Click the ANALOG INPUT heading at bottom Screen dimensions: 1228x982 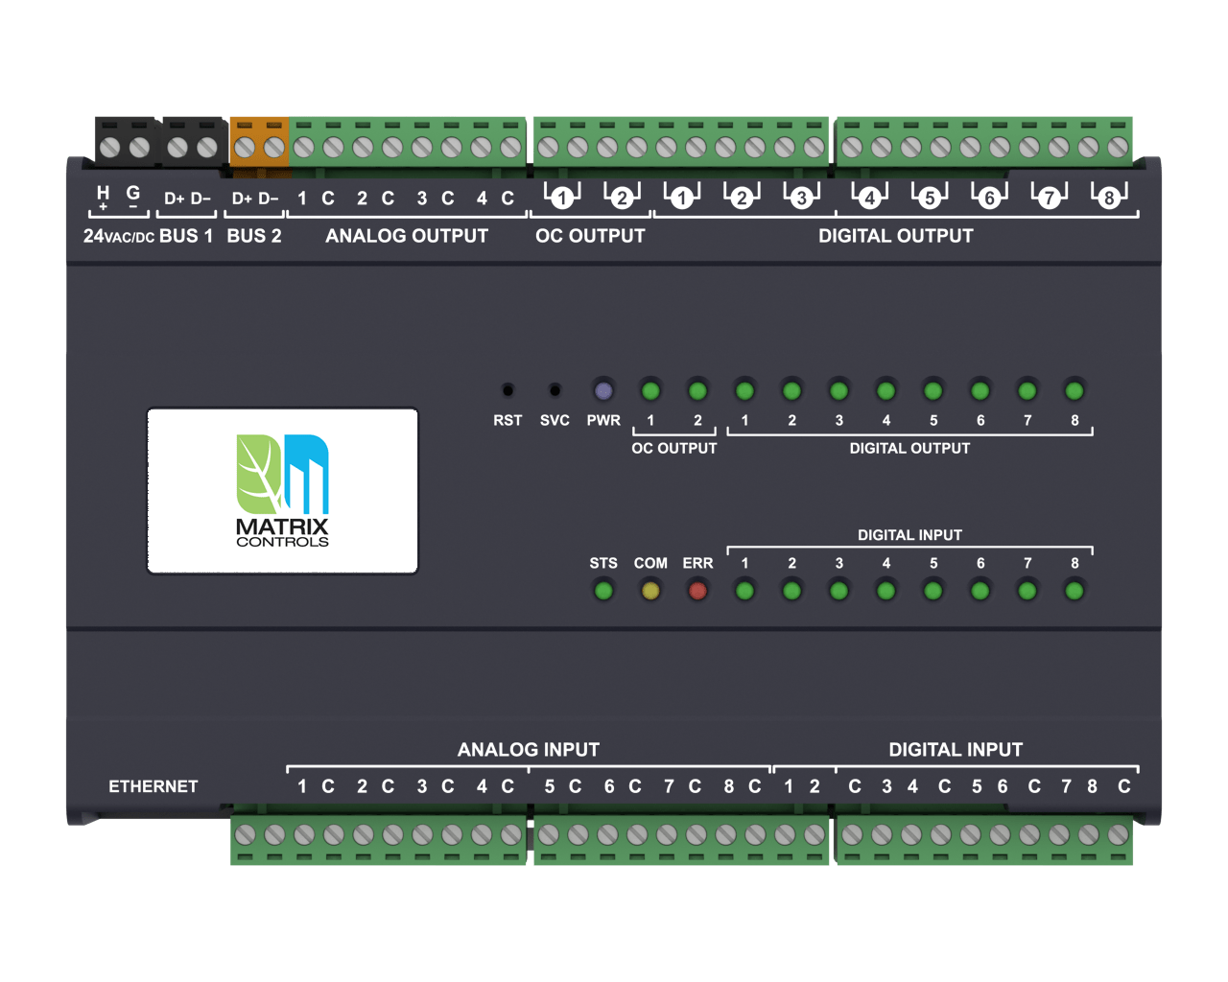click(528, 750)
